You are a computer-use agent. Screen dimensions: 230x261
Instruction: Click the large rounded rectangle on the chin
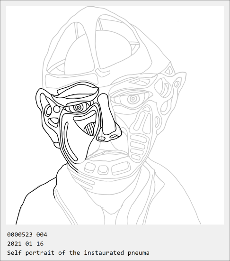(121, 168)
